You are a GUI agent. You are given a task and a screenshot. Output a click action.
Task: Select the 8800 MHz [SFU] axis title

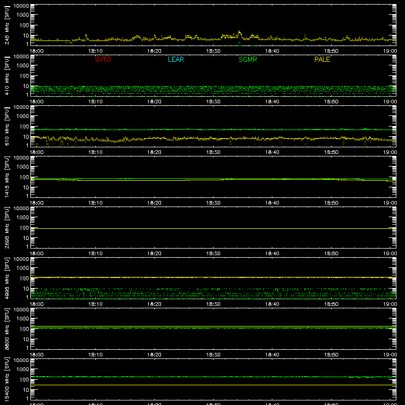(7, 329)
